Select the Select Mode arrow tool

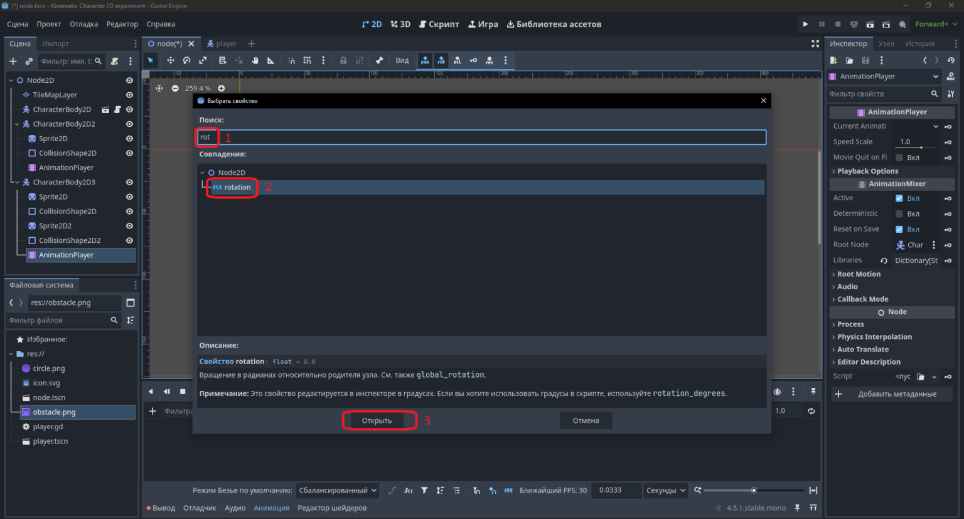151,60
